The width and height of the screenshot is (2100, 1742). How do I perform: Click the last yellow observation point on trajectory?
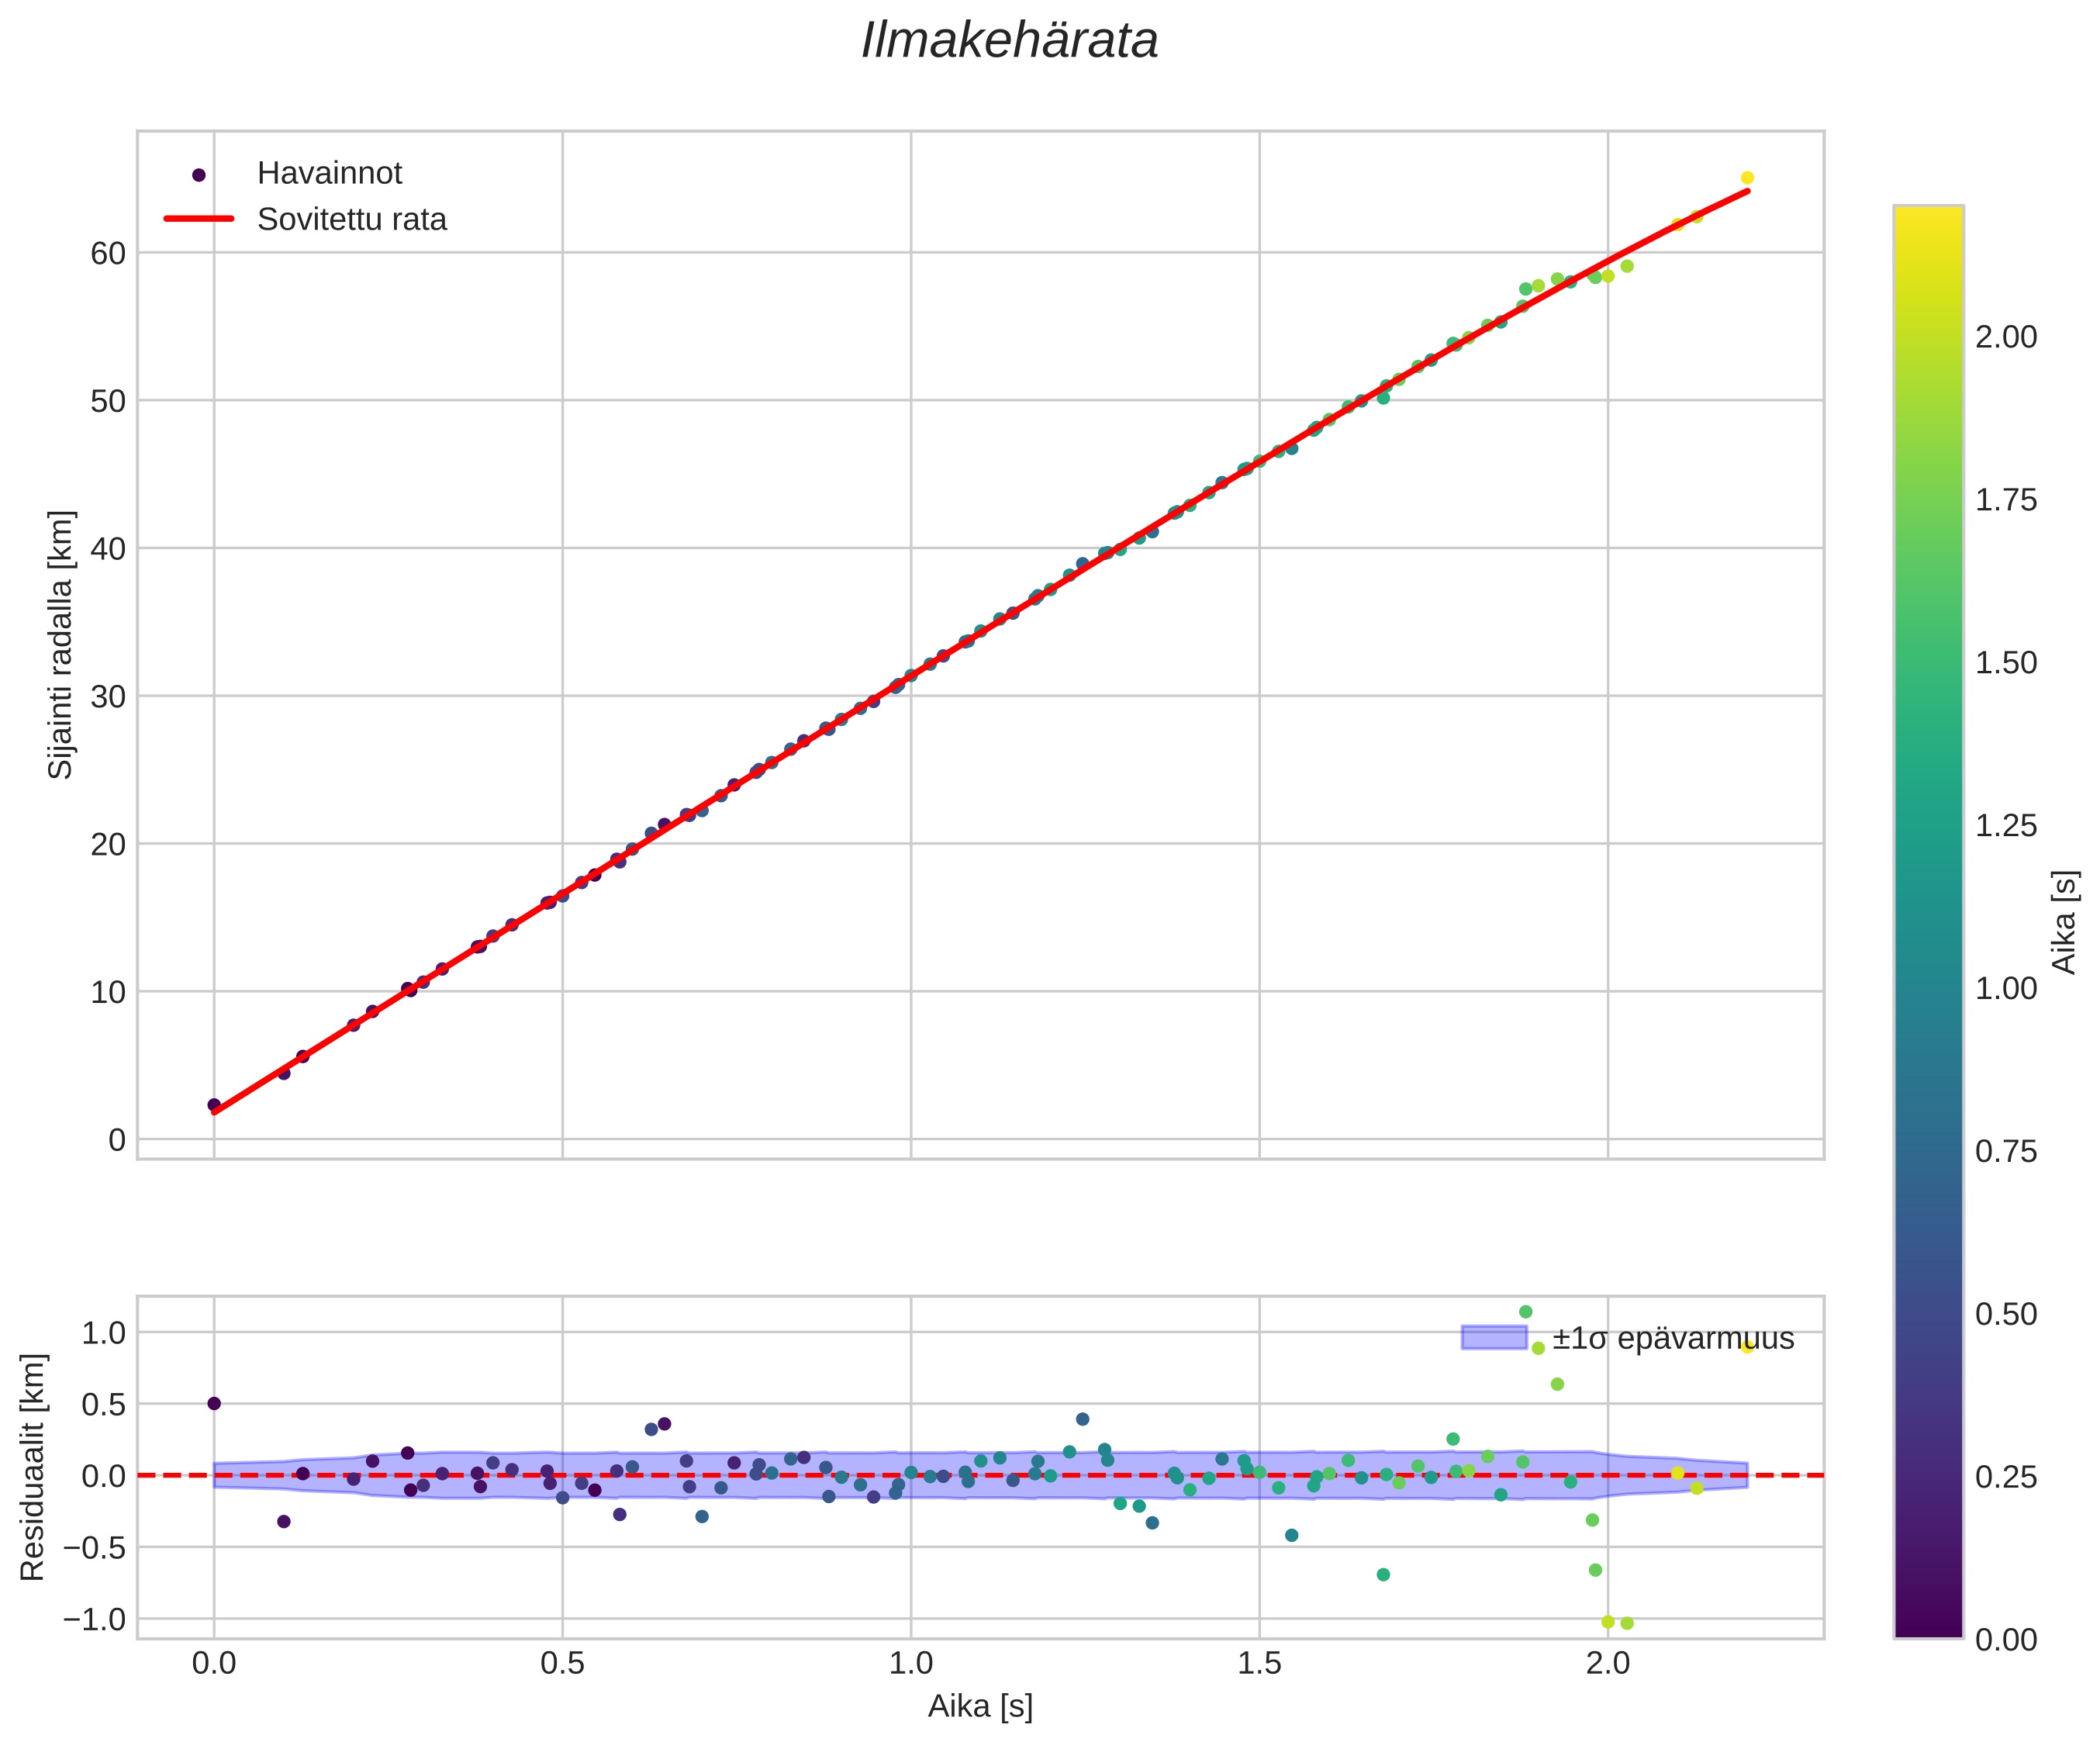click(x=1747, y=178)
